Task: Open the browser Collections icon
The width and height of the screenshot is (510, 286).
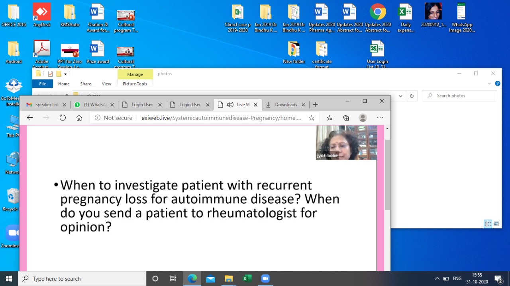Action: (x=346, y=118)
